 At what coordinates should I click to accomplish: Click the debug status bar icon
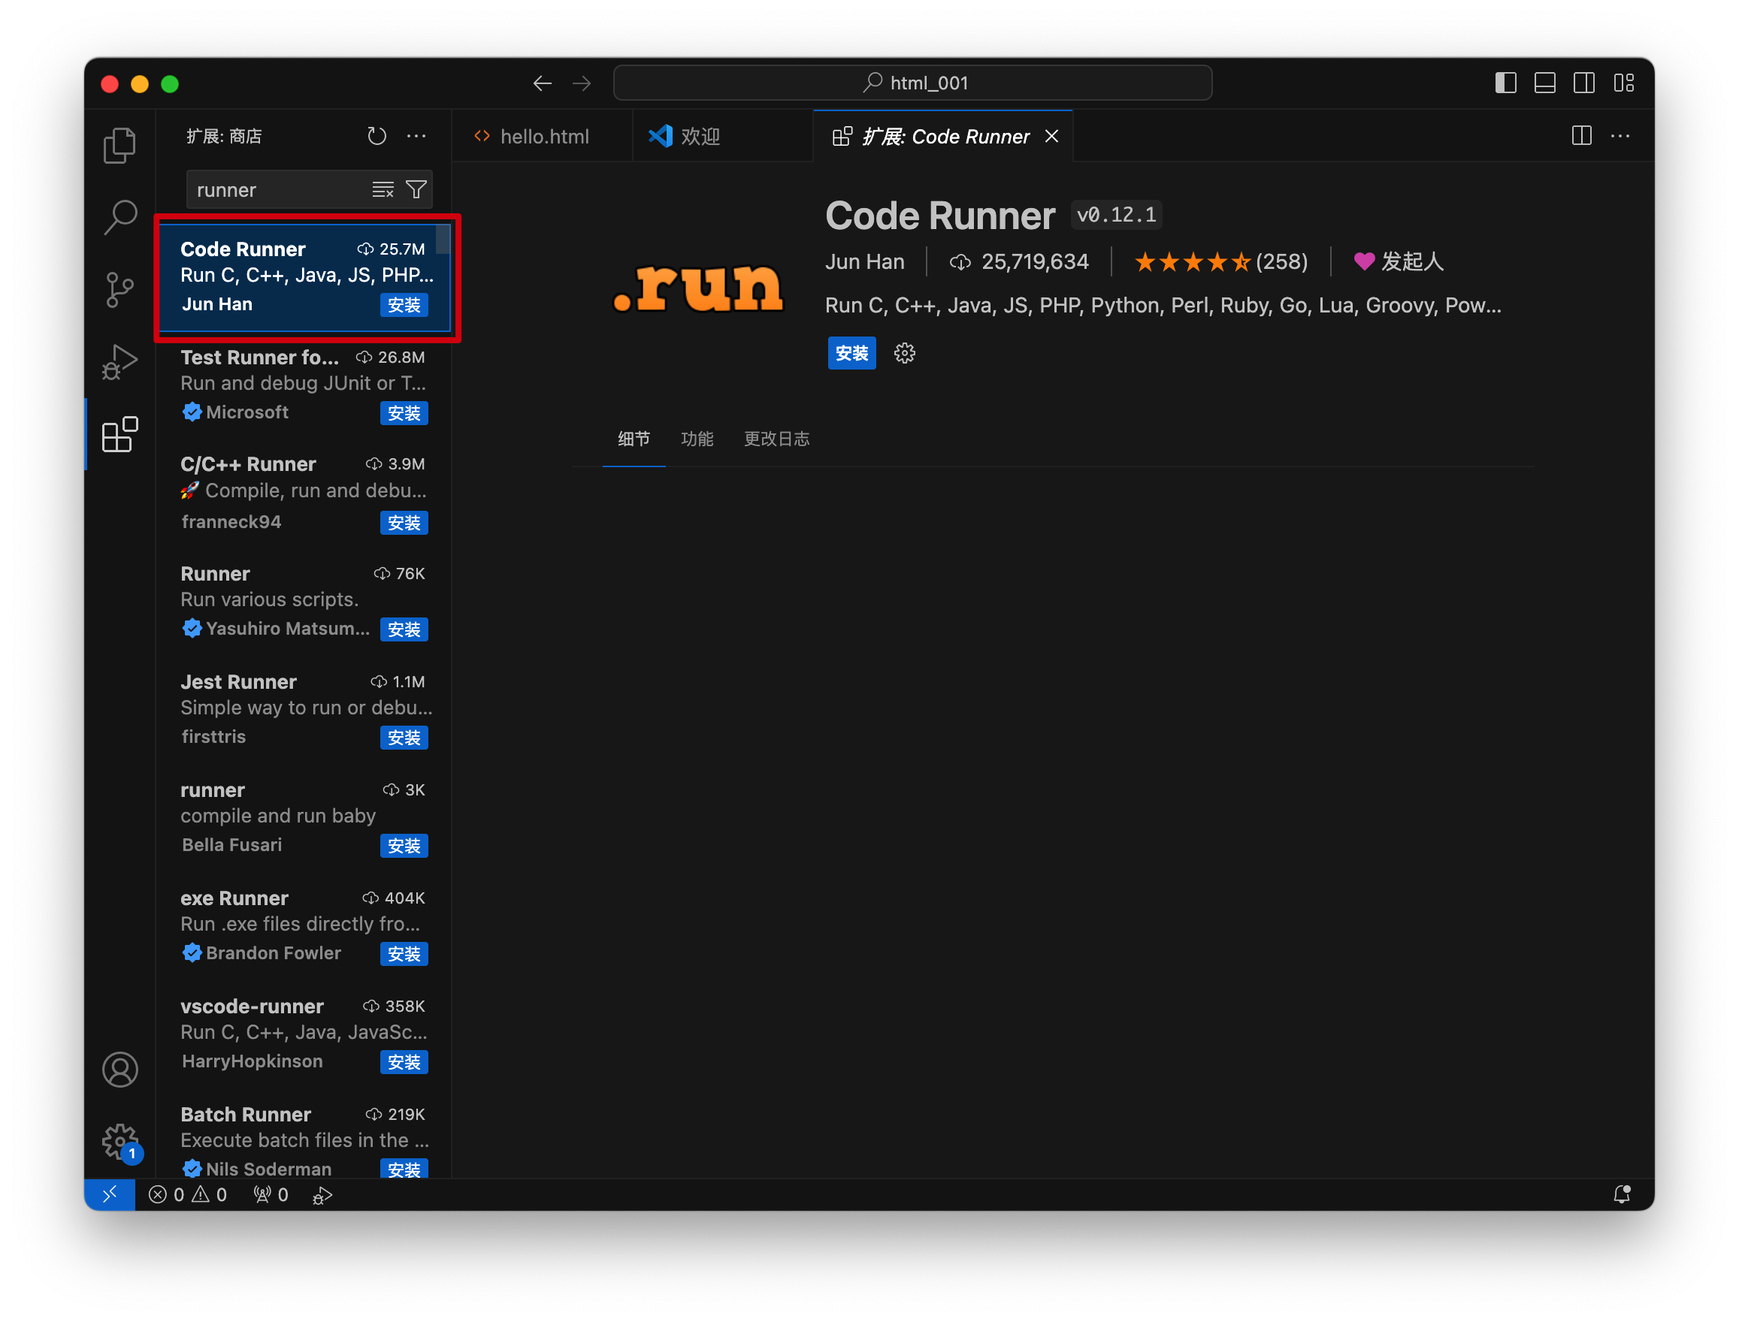pos(322,1194)
